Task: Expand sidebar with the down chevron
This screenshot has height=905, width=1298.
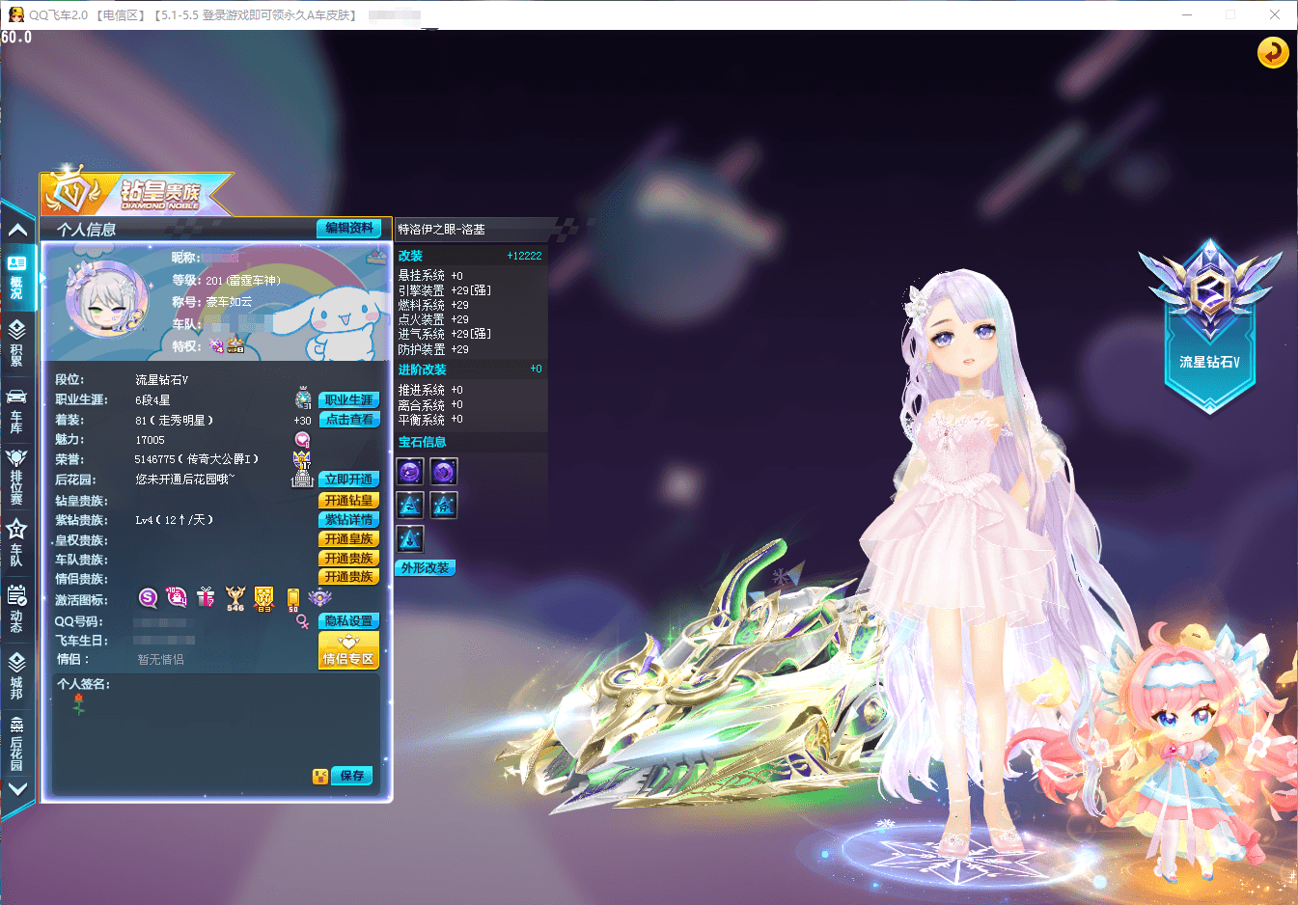Action: [17, 788]
